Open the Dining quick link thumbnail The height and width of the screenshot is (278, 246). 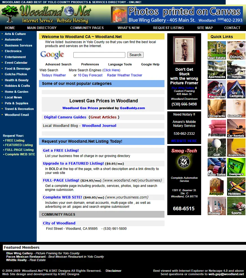coord(236,50)
